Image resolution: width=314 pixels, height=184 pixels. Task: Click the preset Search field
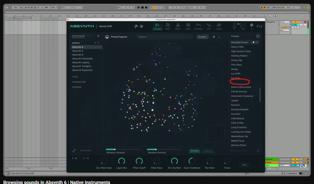point(165,37)
